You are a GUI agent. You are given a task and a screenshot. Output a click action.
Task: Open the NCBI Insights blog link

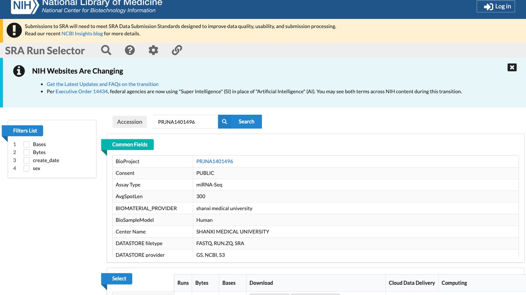(82, 34)
